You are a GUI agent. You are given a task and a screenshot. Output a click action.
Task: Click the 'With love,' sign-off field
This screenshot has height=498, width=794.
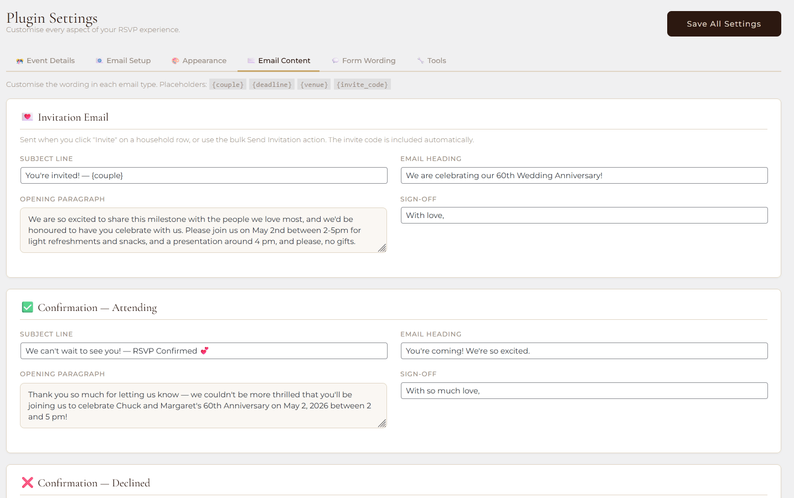pos(584,215)
